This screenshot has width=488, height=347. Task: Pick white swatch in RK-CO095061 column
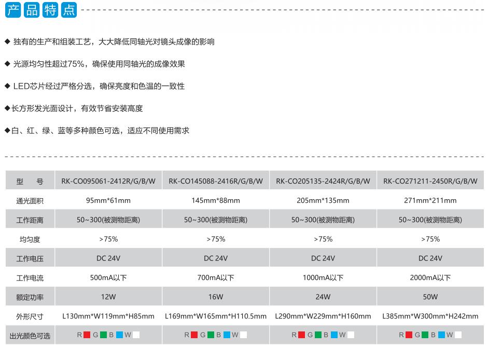click(136, 335)
